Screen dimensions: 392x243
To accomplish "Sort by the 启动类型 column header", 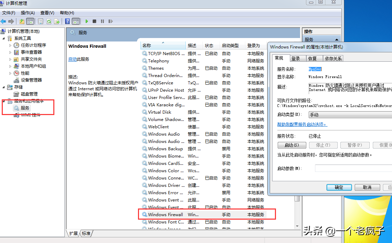I will pos(232,46).
